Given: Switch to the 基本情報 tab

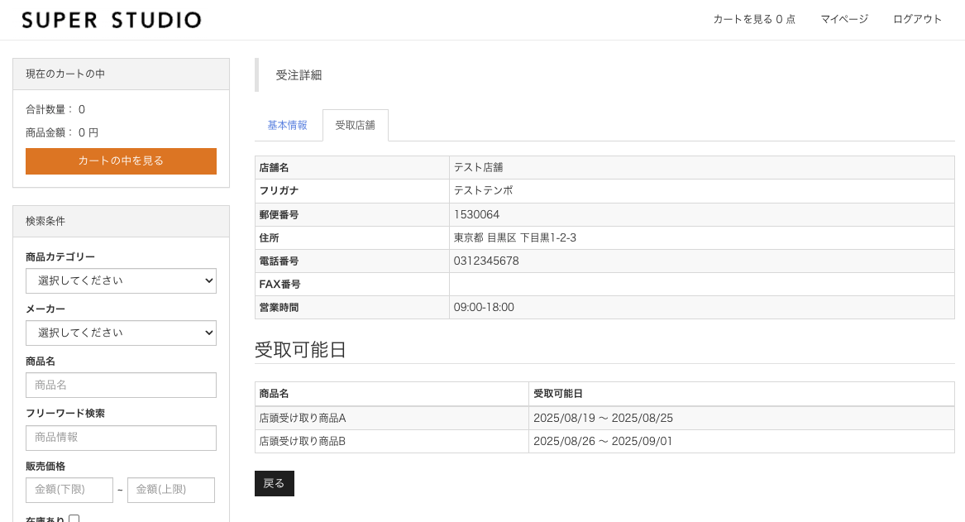Looking at the screenshot, I should point(287,126).
